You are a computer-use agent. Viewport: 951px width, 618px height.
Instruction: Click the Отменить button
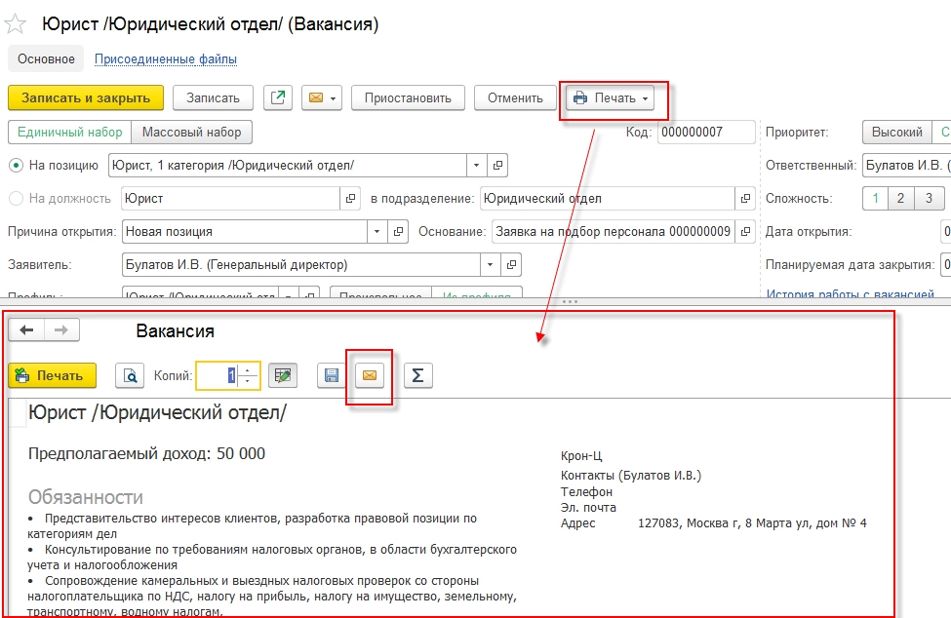coord(515,98)
